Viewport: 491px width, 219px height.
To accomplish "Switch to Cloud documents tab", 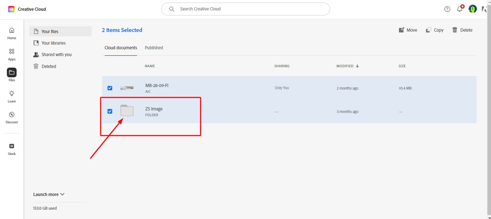I will click(x=121, y=48).
